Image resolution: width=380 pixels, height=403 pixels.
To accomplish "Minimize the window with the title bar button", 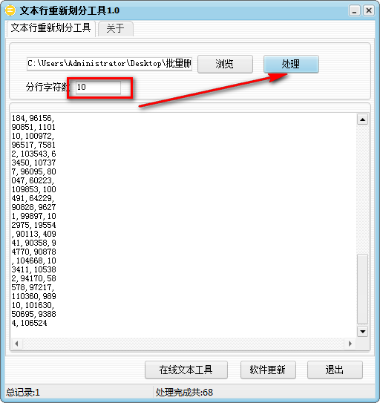I will click(354, 11).
